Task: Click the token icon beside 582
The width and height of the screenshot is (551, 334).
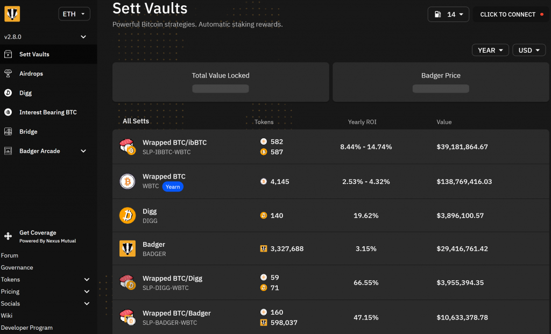Action: pyautogui.click(x=264, y=141)
